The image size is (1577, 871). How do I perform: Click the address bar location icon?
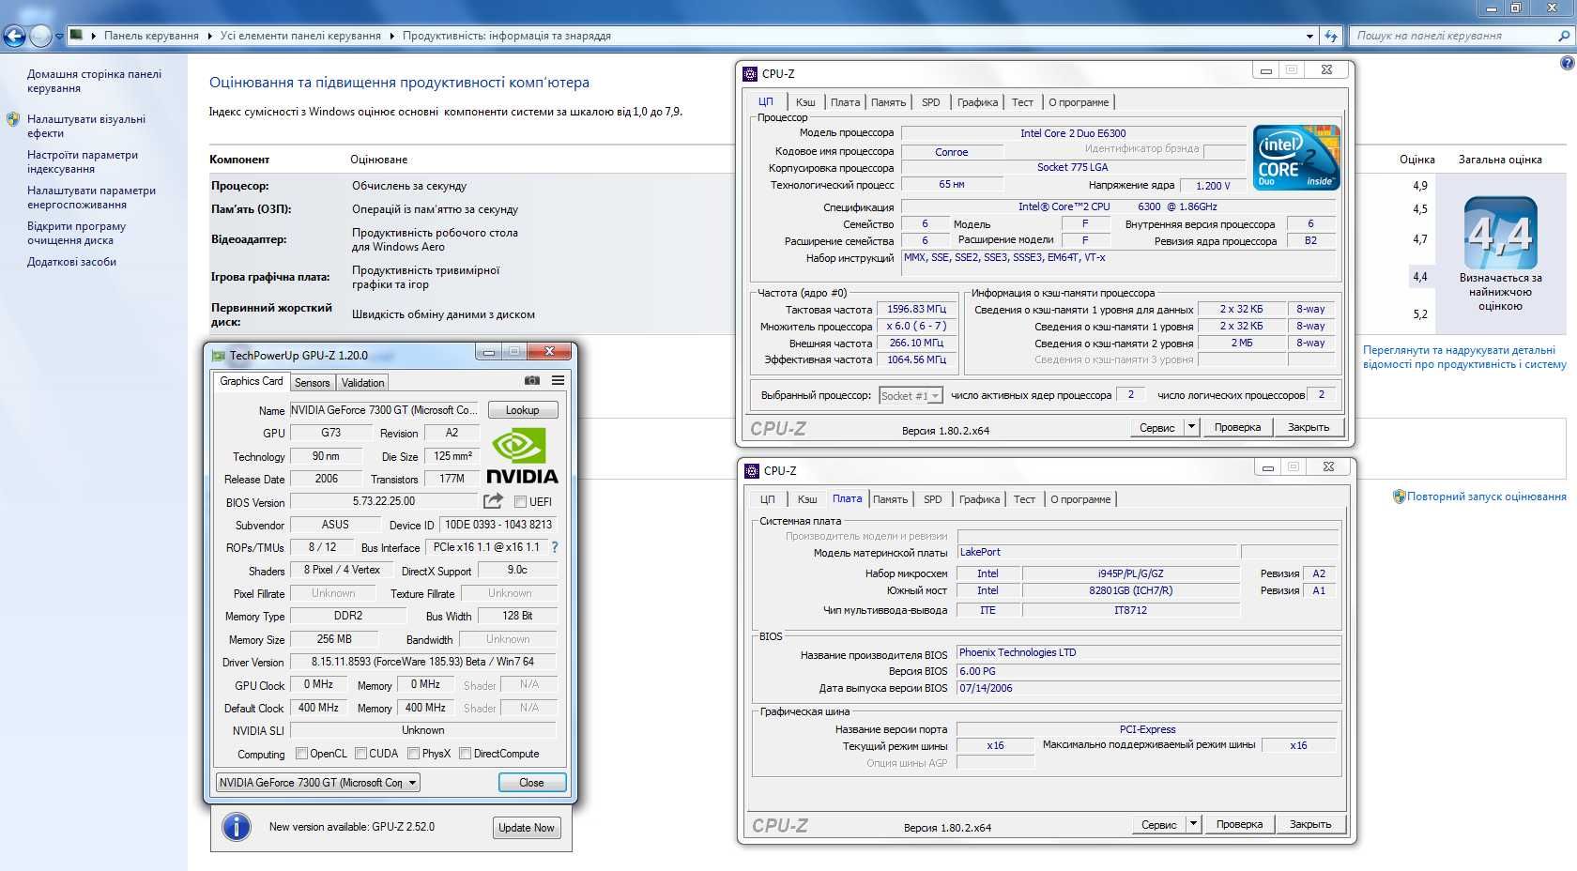click(x=77, y=36)
